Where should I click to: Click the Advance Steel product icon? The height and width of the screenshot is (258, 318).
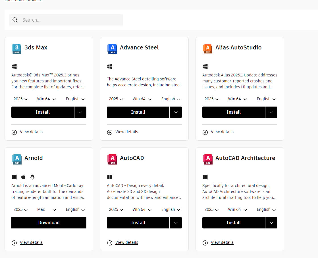click(112, 49)
